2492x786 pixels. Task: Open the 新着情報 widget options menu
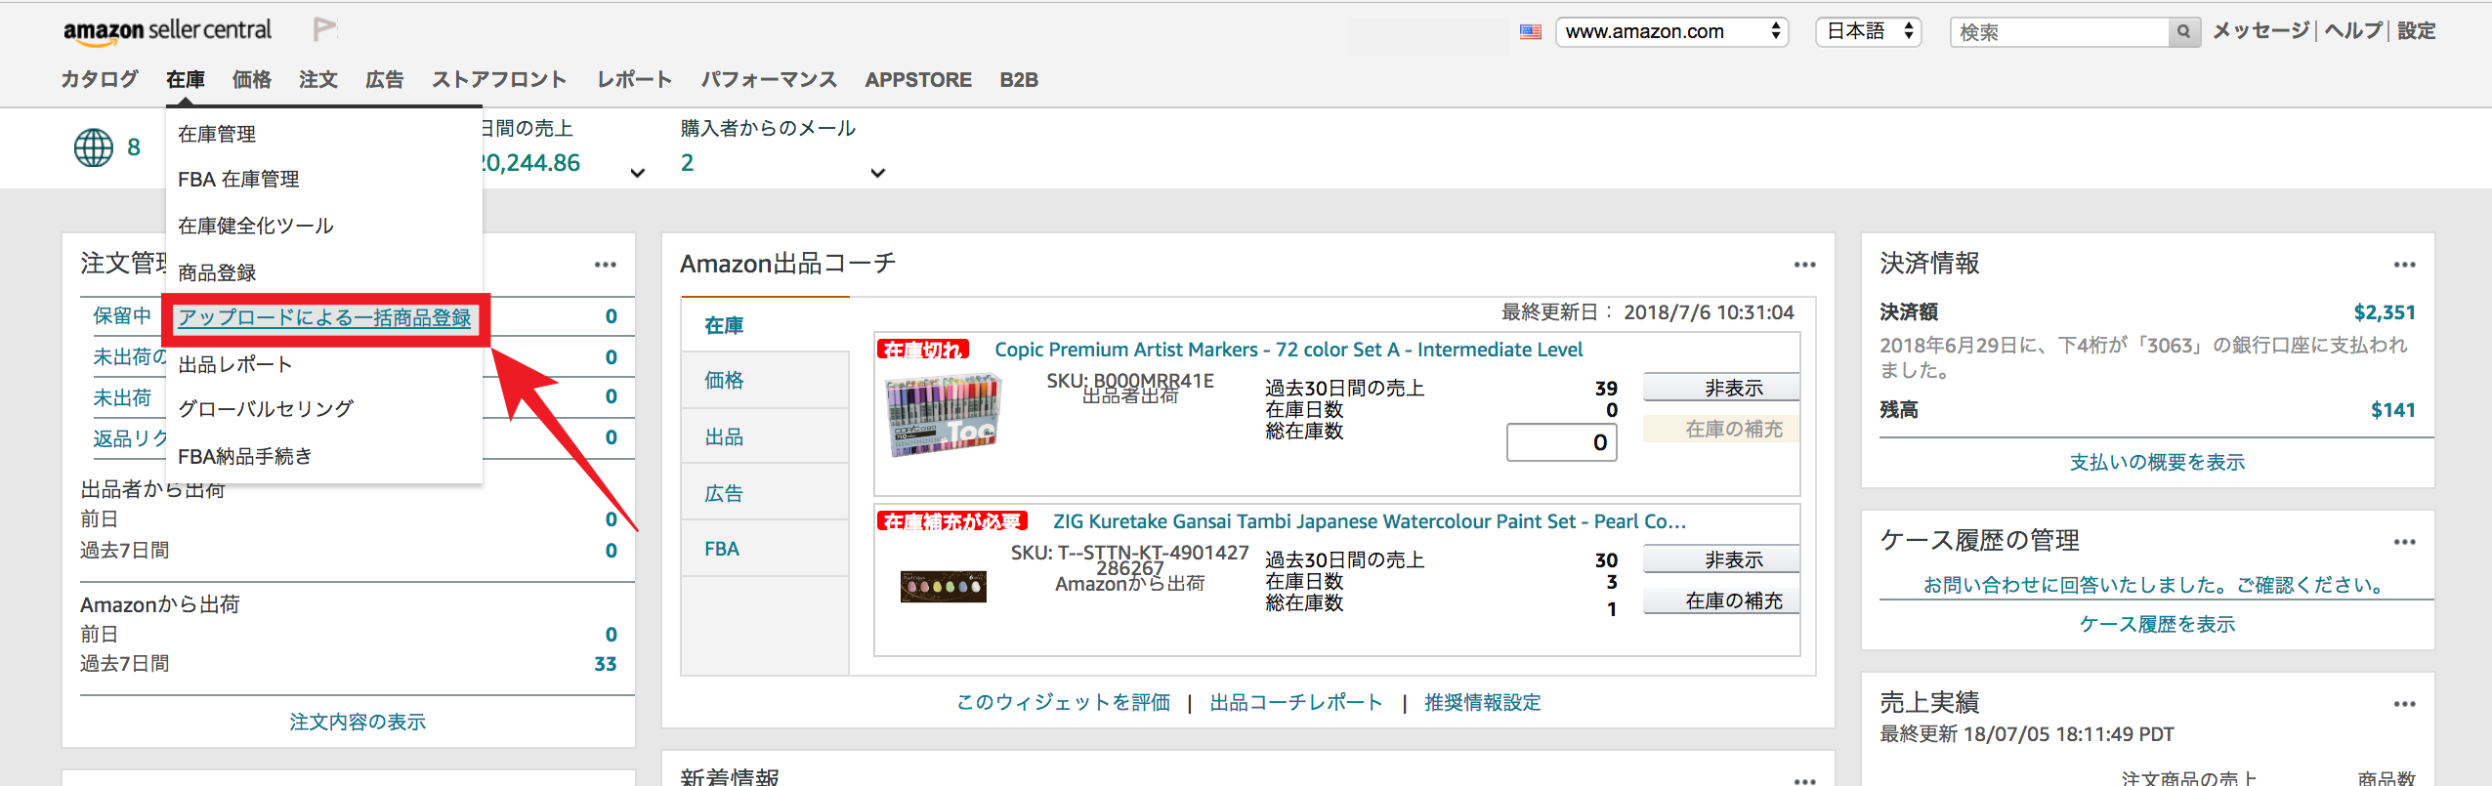(x=1804, y=780)
